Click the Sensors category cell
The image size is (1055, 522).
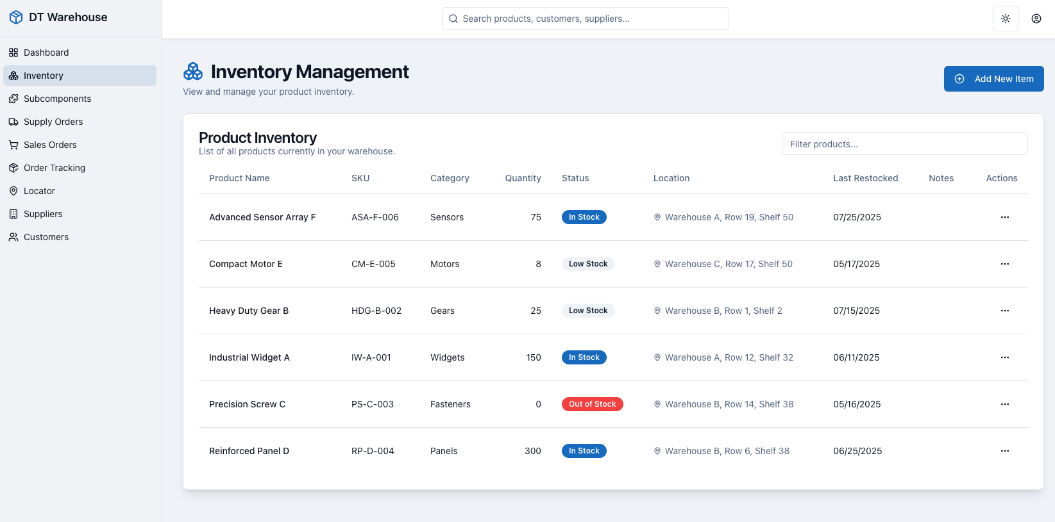[447, 217]
